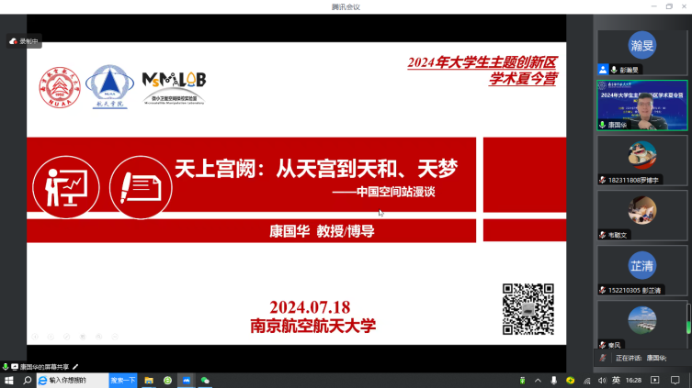The height and width of the screenshot is (388, 692).
Task: Click the pencil icon beside the screen-share label
Action: coord(76,367)
